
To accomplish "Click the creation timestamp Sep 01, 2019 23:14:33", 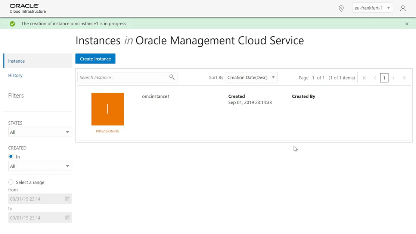I will coord(250,102).
